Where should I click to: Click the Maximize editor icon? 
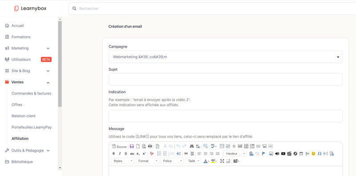(222, 161)
